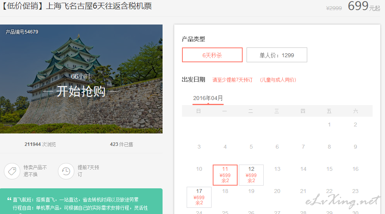Click the 423 件已售 sold count
Viewport: 385px width, 214px height.
[x=122, y=144]
